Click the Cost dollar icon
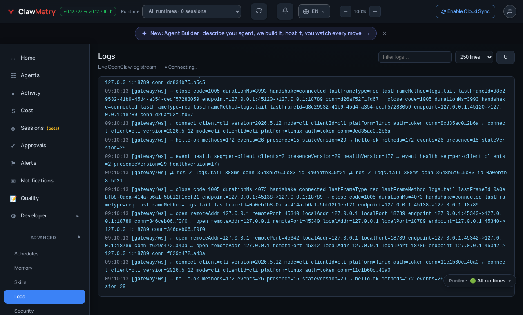Image resolution: width=523 pixels, height=315 pixels. tap(13, 111)
